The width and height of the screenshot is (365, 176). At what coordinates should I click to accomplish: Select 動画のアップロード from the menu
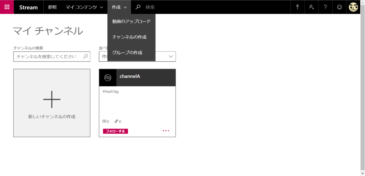click(x=131, y=21)
